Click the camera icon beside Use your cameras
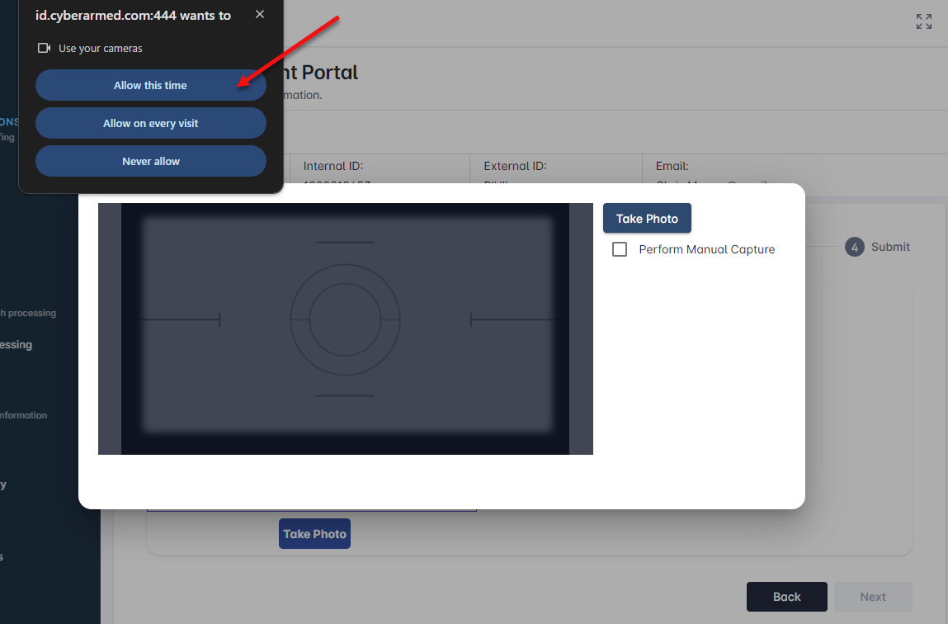This screenshot has height=624, width=948. [45, 49]
